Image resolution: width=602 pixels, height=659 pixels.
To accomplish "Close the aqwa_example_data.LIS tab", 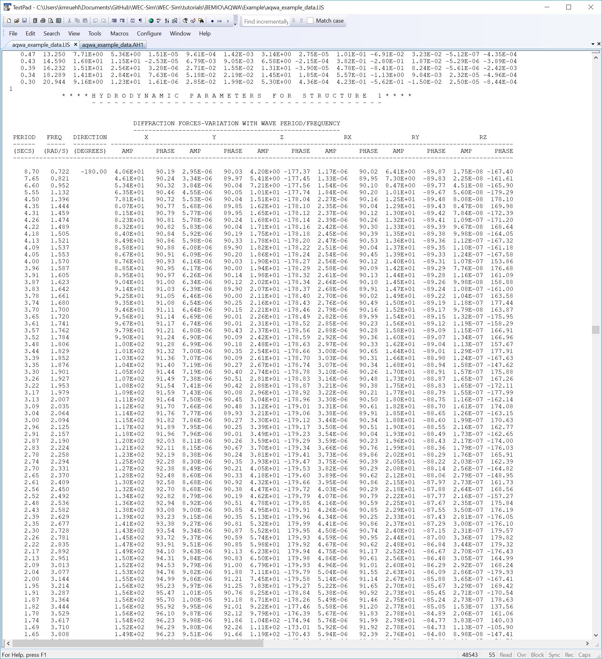I will [76, 44].
